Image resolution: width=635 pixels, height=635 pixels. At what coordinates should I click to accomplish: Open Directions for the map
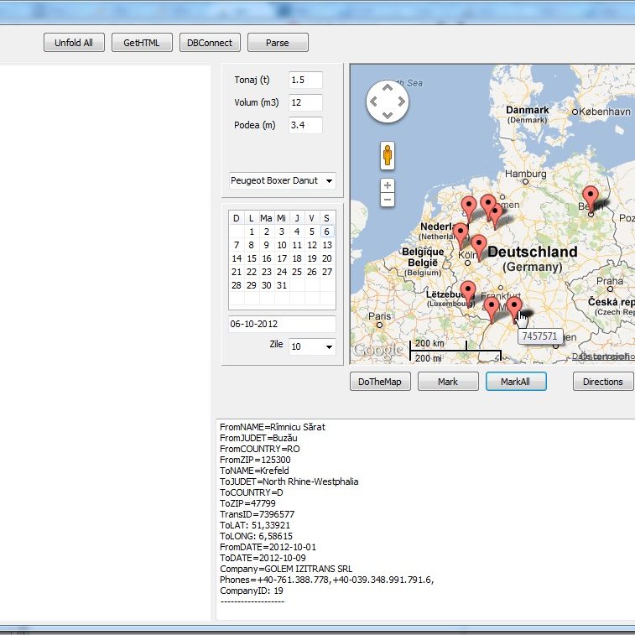pyautogui.click(x=602, y=382)
